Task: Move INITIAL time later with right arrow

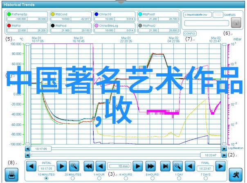Action: (62, 166)
